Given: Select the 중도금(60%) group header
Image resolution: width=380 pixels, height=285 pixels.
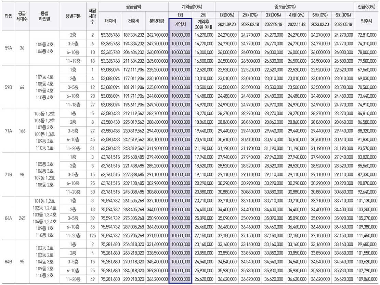Looking at the screenshot, I should click(x=285, y=7).
